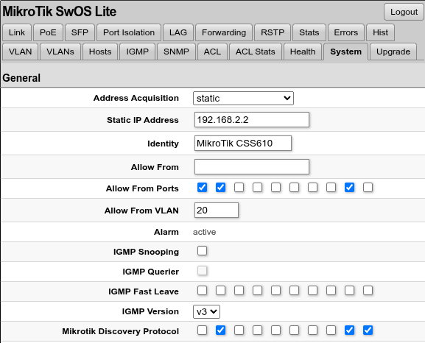Image resolution: width=425 pixels, height=343 pixels.
Task: Focus the Static IP Address field
Action: click(x=251, y=120)
